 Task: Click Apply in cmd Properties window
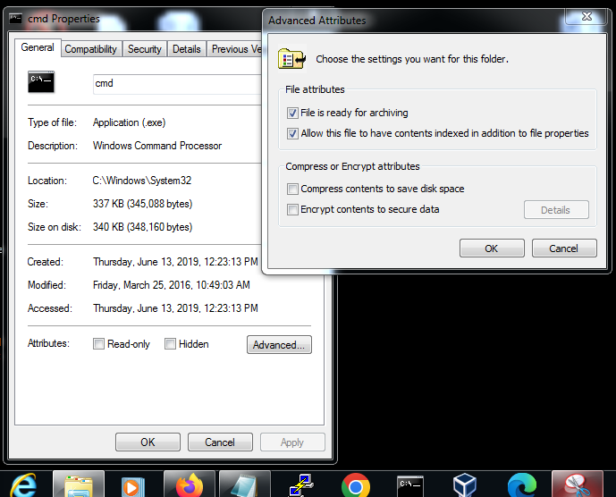point(292,442)
